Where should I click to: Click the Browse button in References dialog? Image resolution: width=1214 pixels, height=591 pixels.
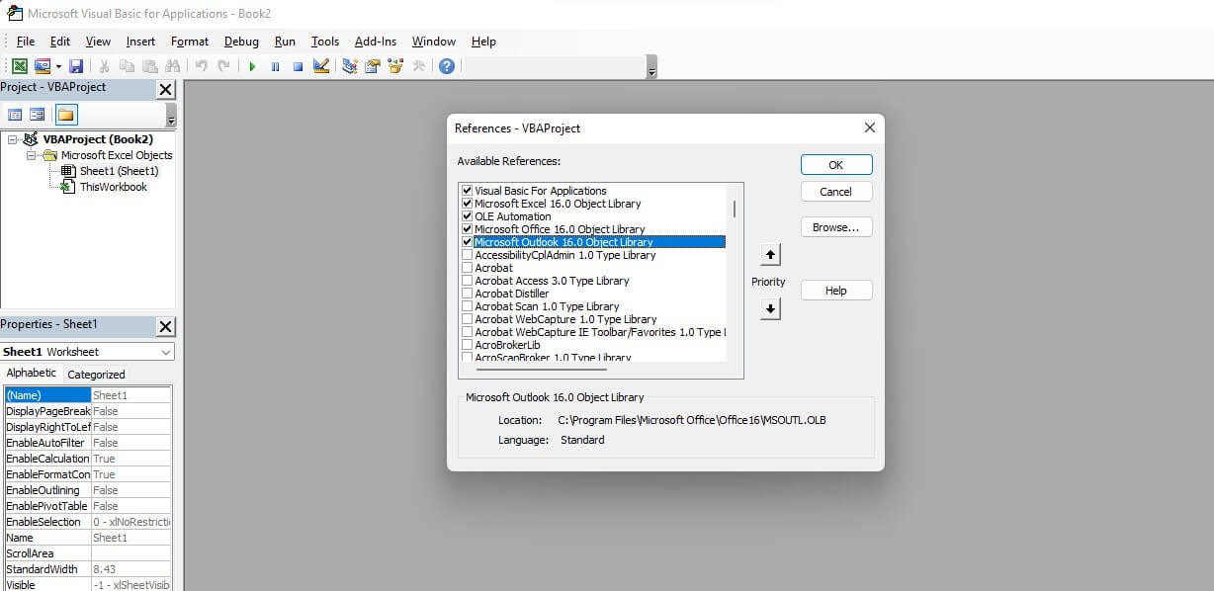pos(835,226)
